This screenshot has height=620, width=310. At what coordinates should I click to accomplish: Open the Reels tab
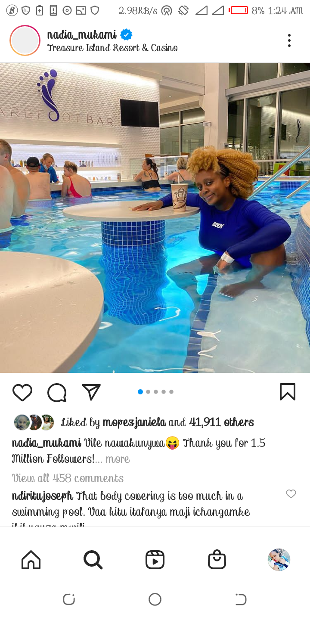155,560
